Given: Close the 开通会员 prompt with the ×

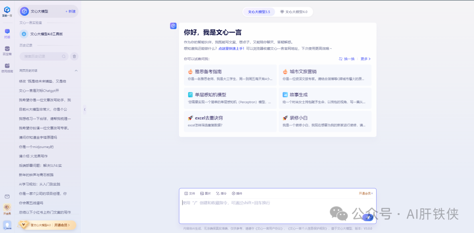Looking at the screenshot, I should pyautogui.click(x=372, y=194).
